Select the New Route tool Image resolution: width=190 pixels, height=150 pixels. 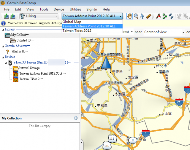click(165, 16)
